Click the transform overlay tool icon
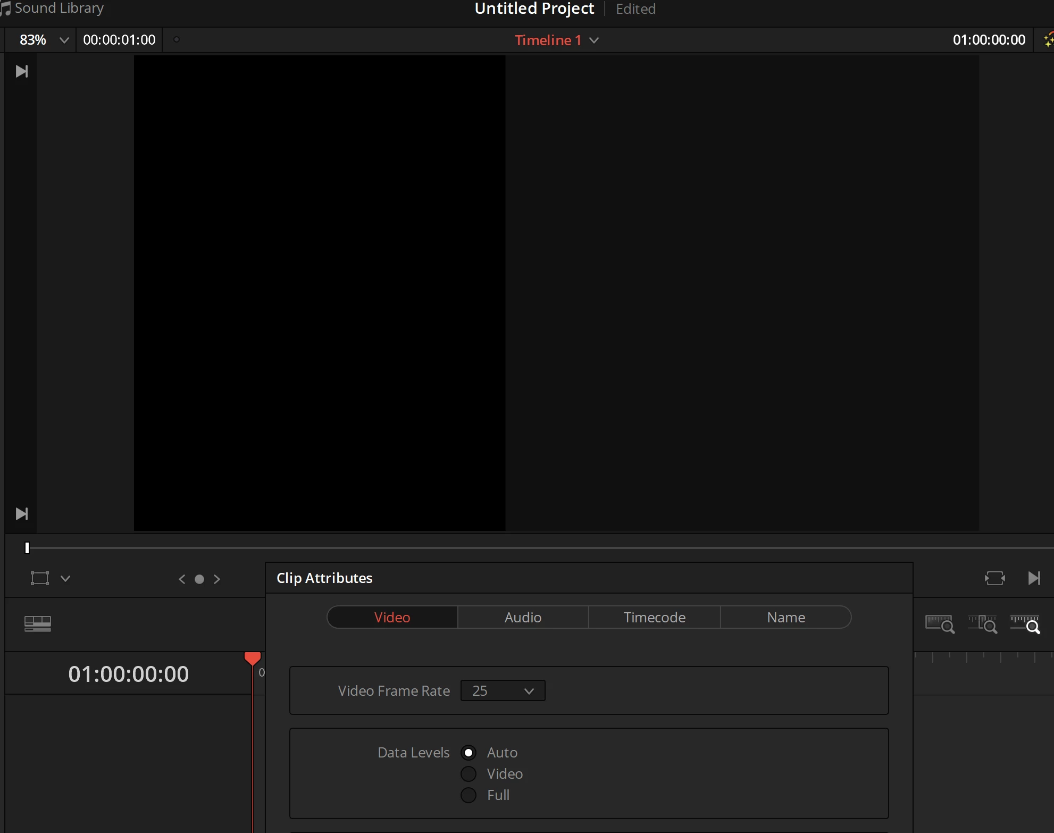Image resolution: width=1054 pixels, height=833 pixels. pos(40,578)
